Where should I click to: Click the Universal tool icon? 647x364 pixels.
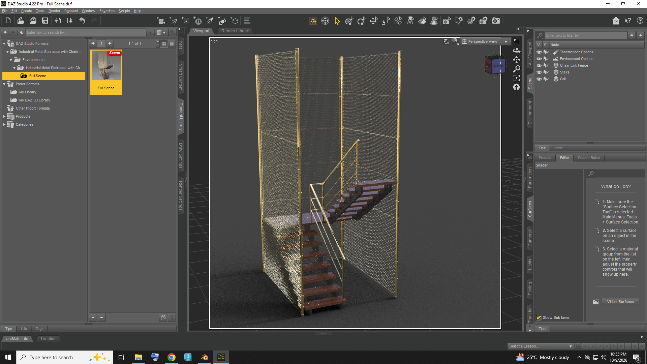point(349,21)
